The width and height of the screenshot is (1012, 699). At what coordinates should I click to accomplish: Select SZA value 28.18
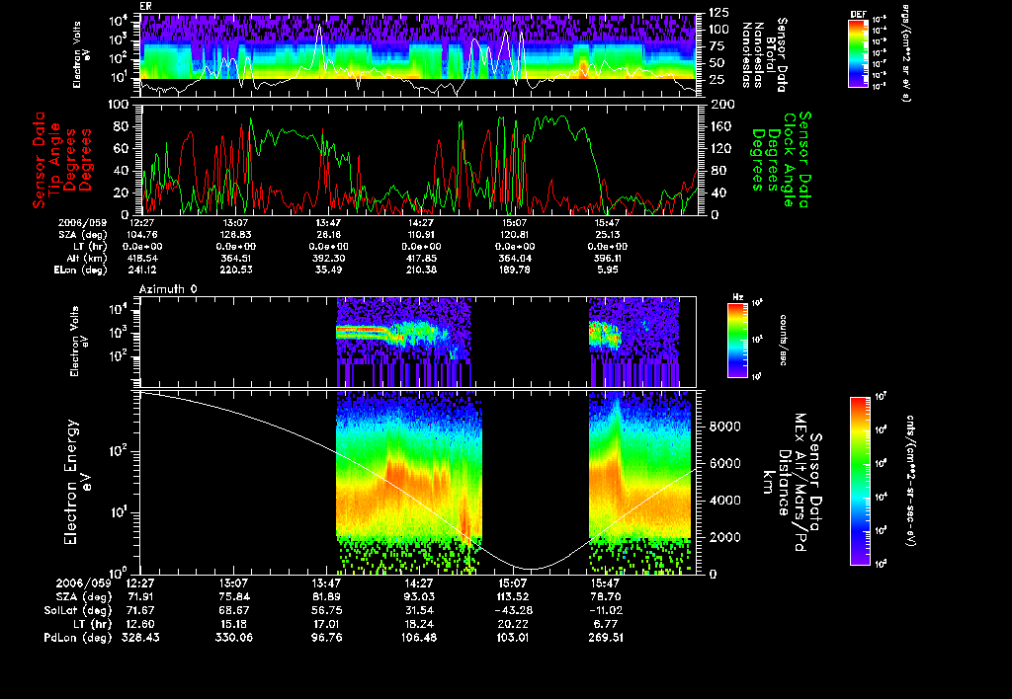coord(328,235)
